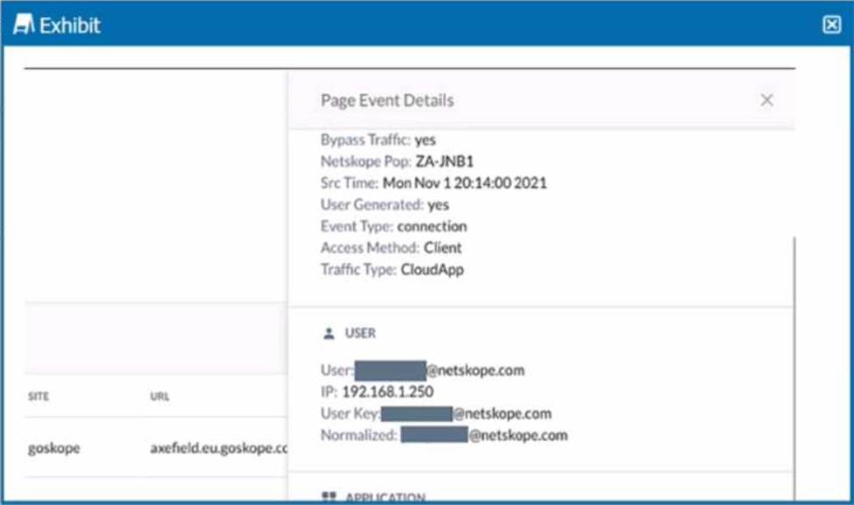Click User Generated value yes

coord(438,205)
